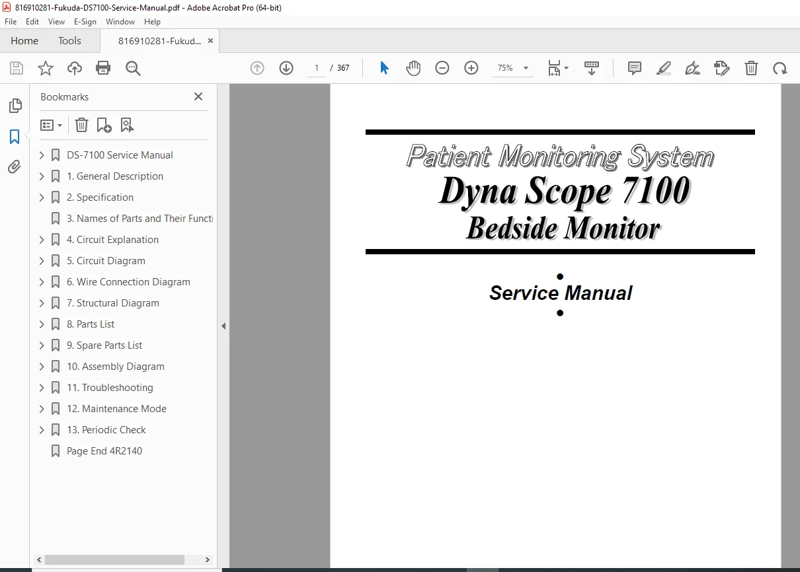
Task: Expand 13. Periodic Check chevron
Action: [x=42, y=430]
